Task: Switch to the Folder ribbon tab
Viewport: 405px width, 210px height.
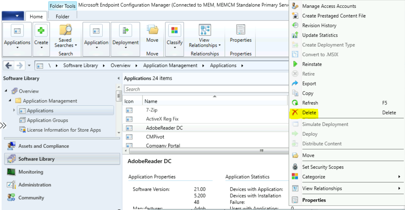Action: point(62,16)
